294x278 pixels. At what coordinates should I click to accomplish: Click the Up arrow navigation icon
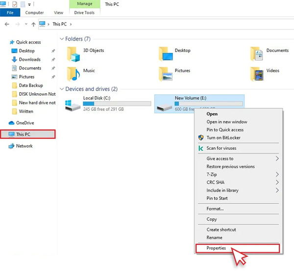pos(33,24)
